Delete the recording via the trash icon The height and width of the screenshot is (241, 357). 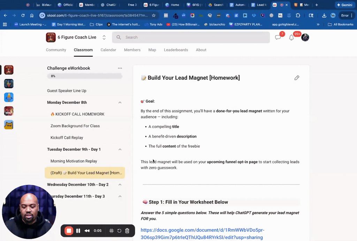pyautogui.click(x=127, y=231)
